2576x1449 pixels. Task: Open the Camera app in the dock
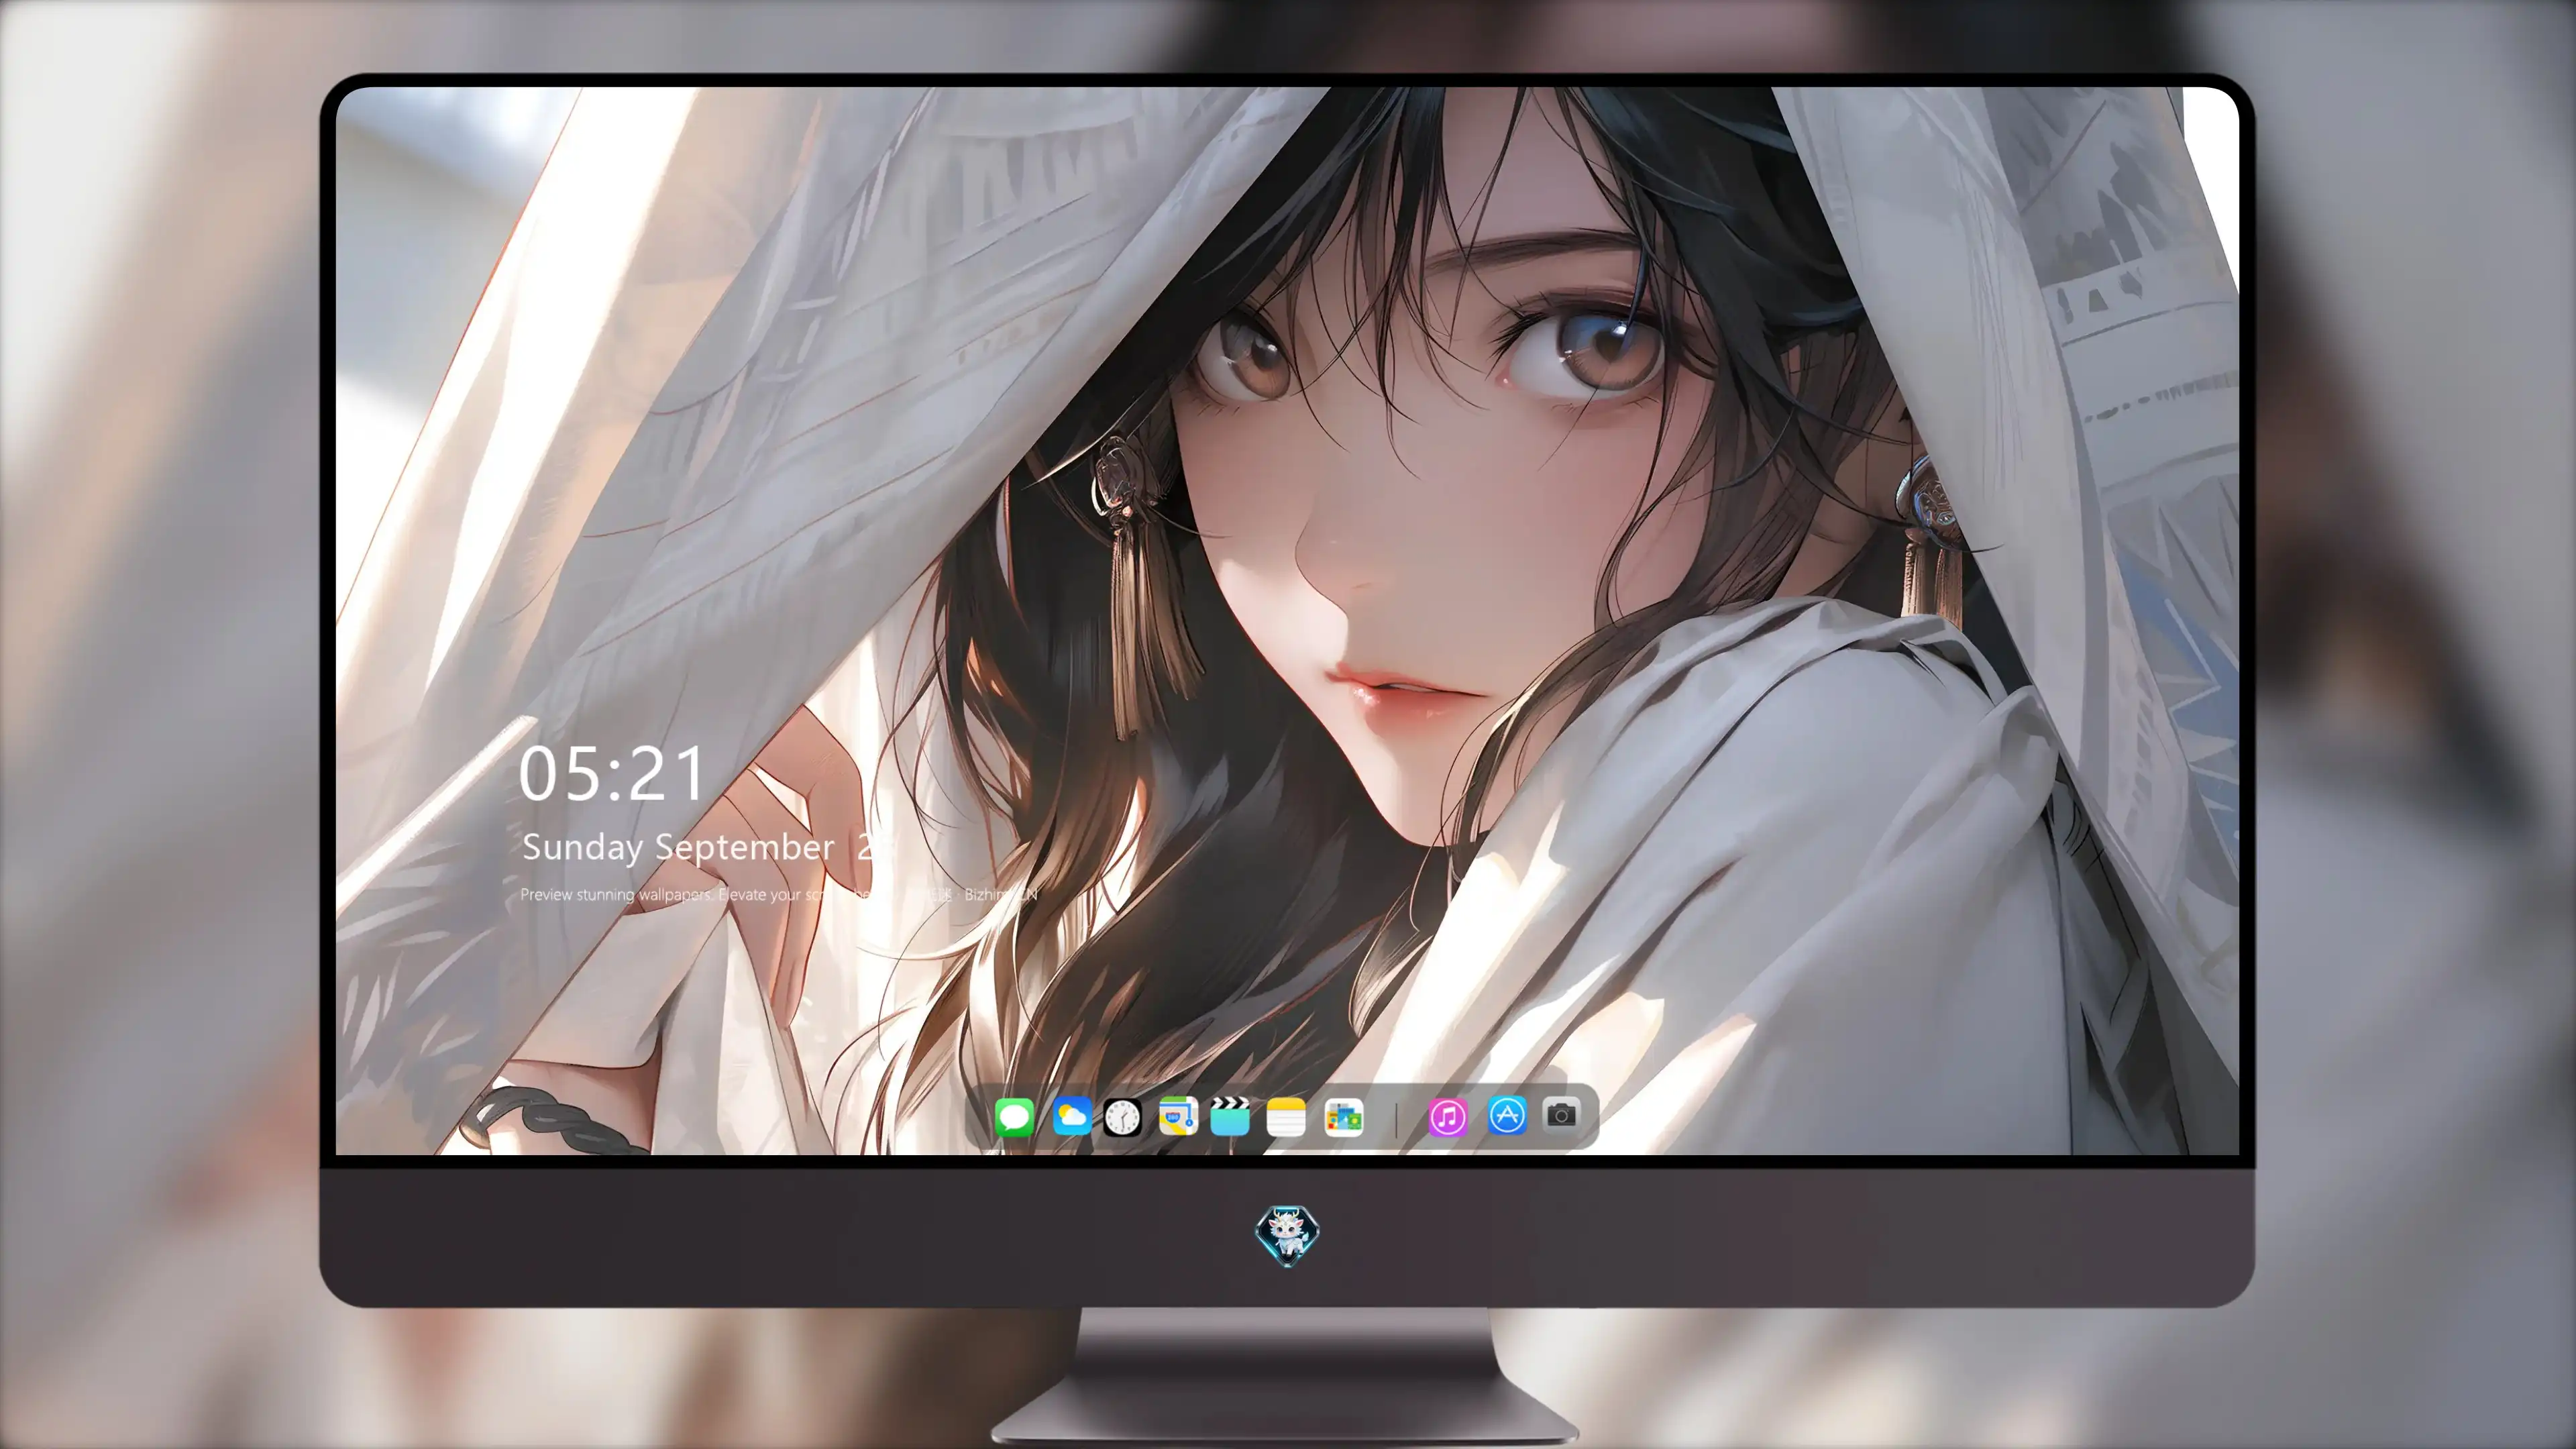1561,1114
